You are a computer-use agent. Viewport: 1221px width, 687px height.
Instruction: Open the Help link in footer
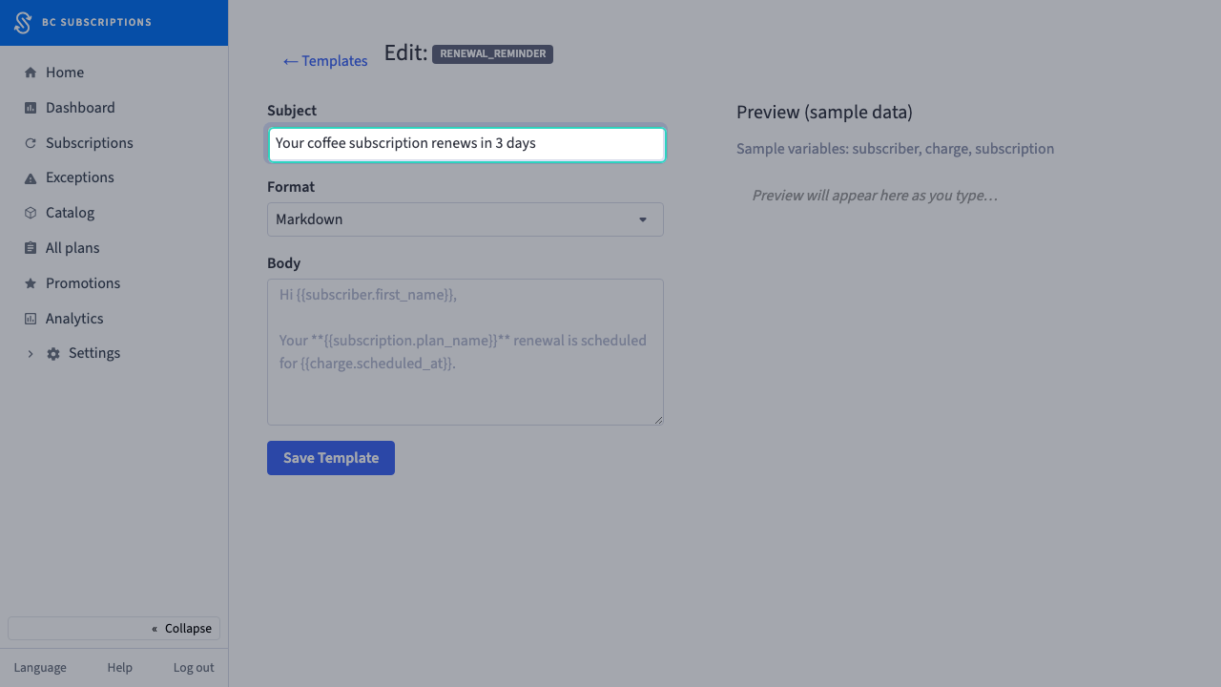(x=120, y=668)
